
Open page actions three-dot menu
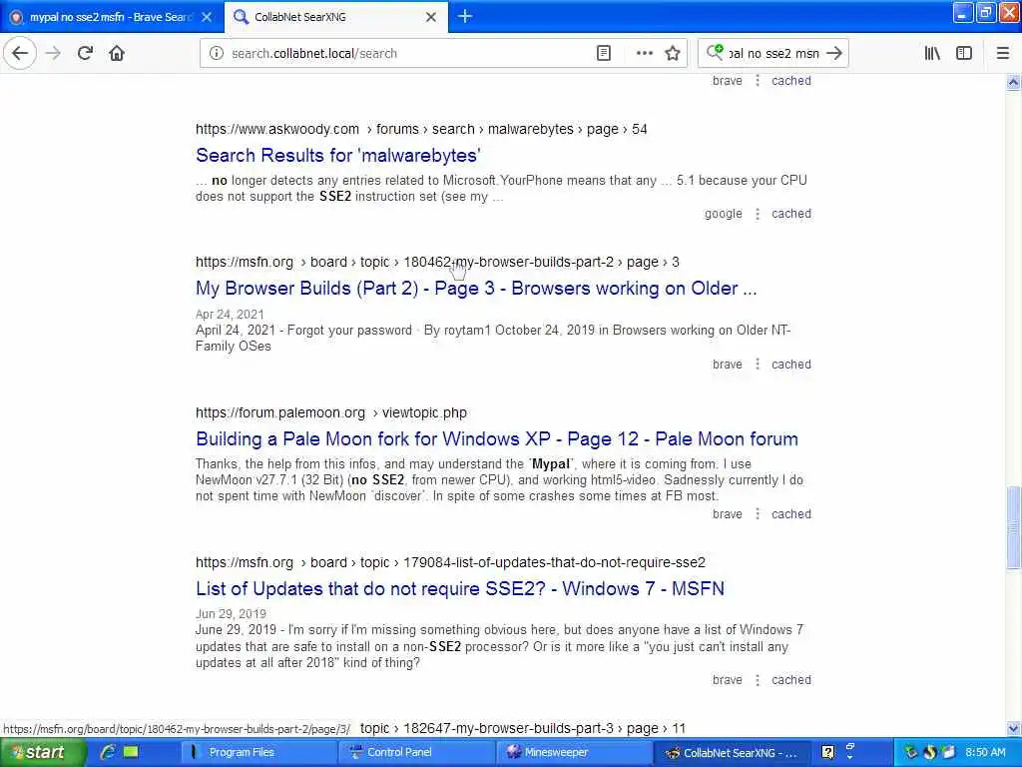[644, 54]
